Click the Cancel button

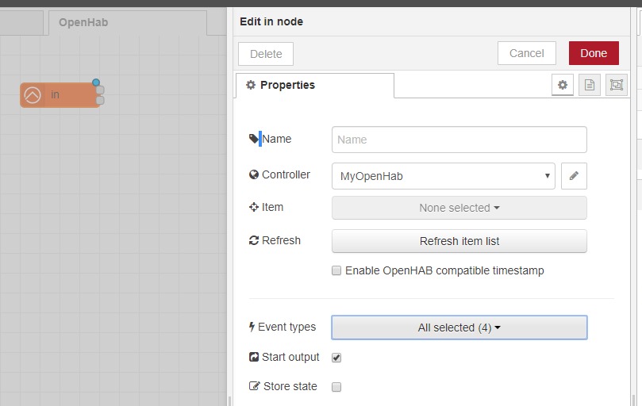click(x=527, y=53)
